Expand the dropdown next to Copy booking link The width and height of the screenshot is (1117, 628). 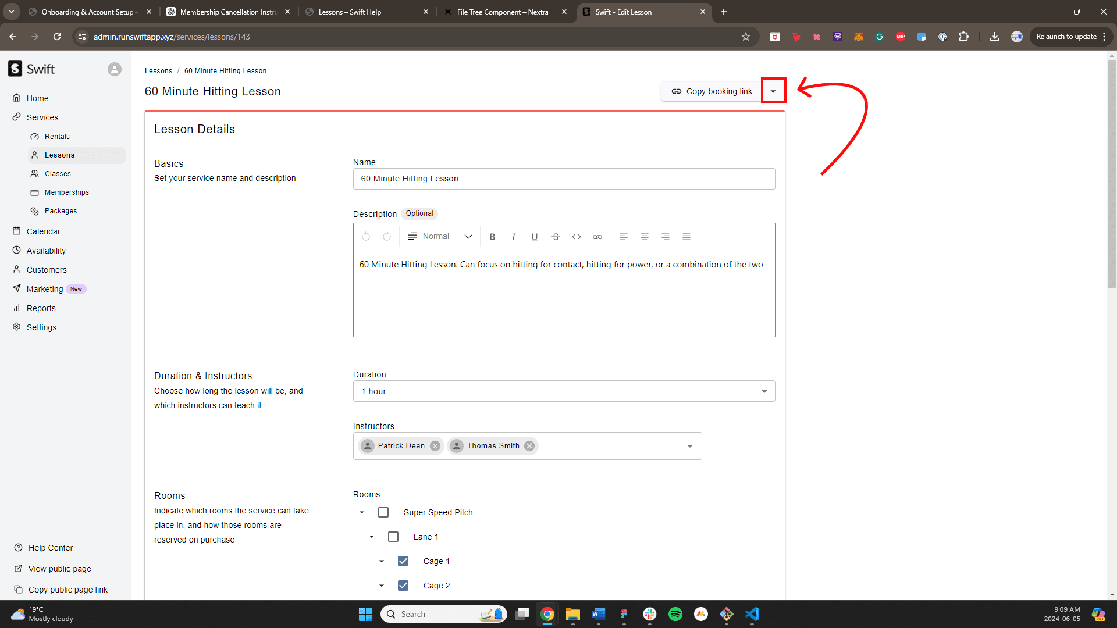click(773, 91)
